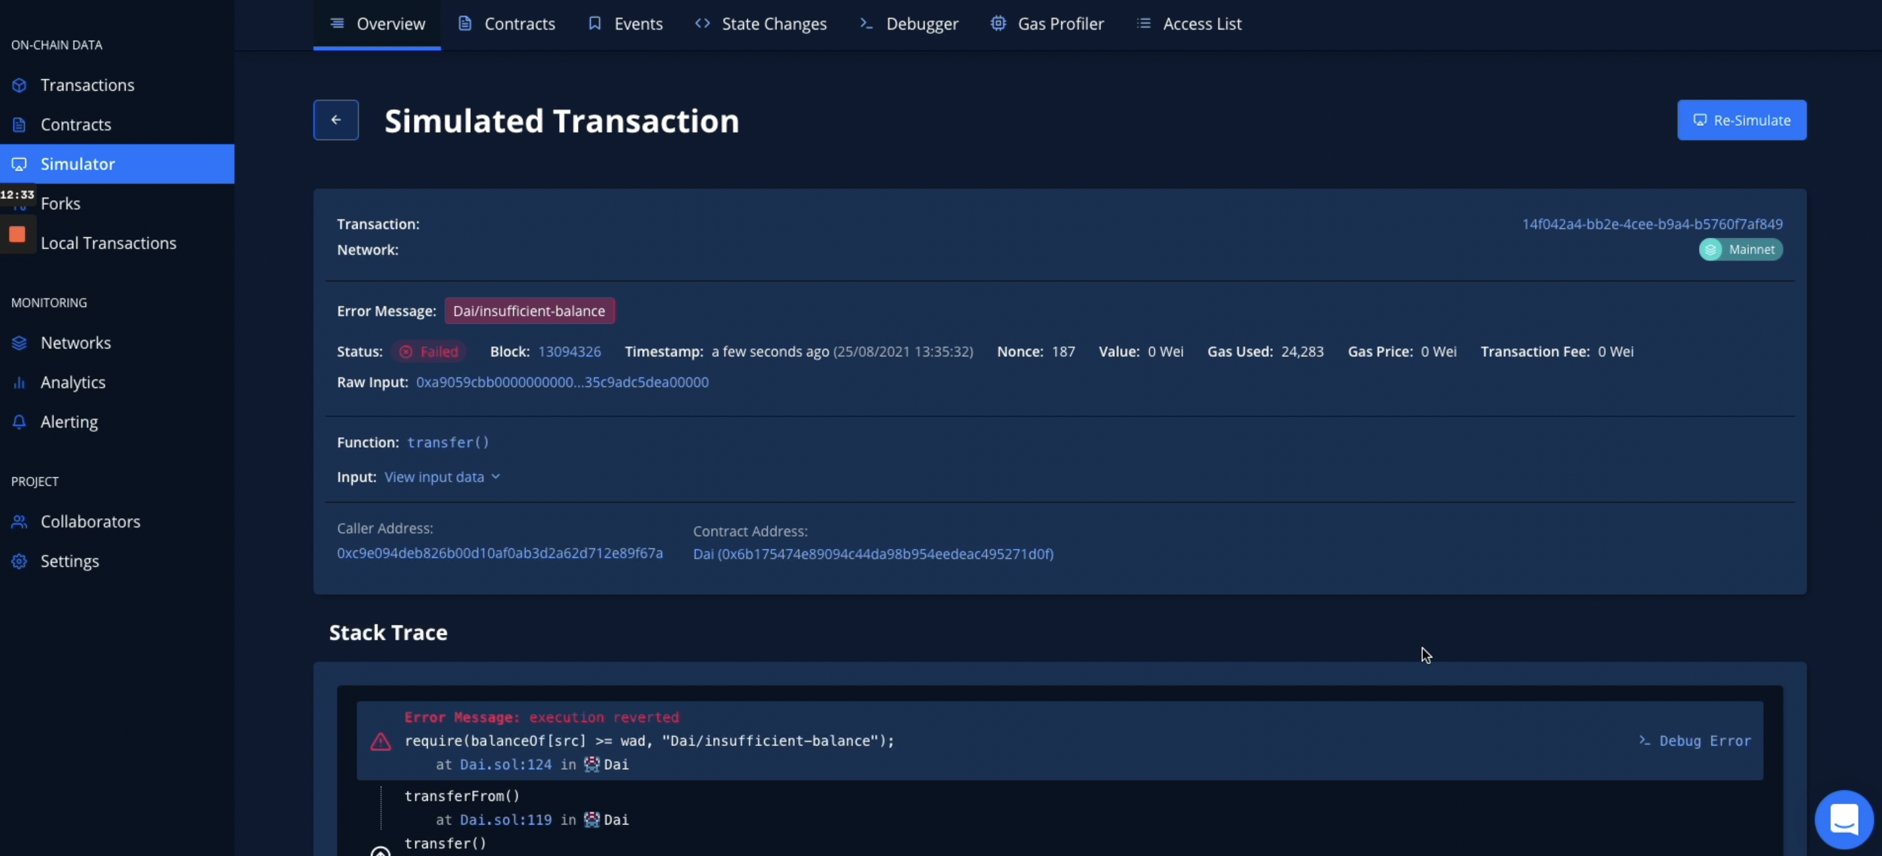Open the Debugger tab

click(909, 24)
